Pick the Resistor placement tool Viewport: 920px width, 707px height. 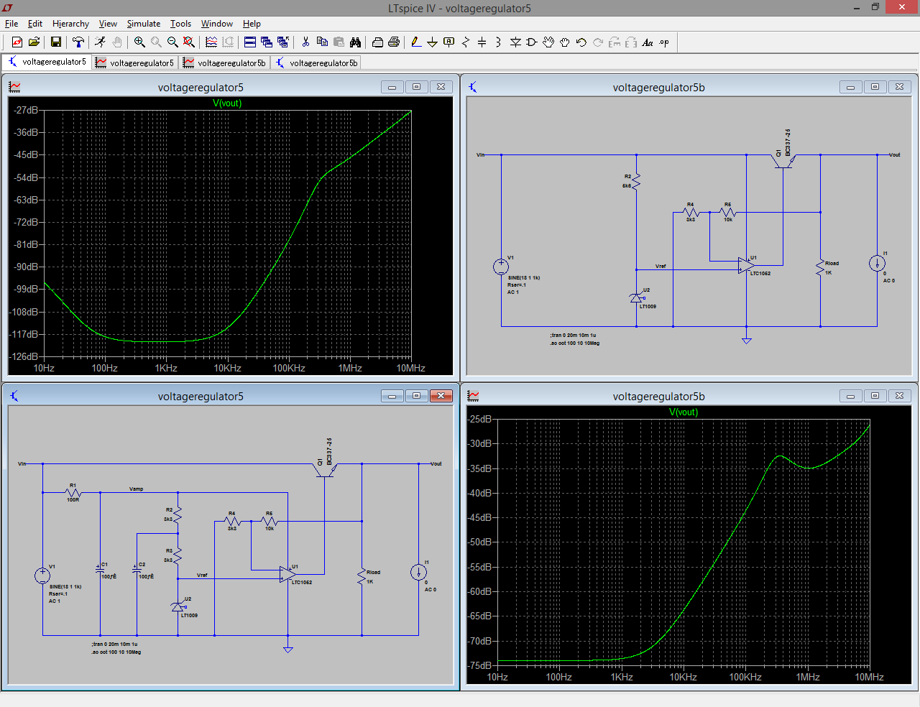(x=466, y=42)
